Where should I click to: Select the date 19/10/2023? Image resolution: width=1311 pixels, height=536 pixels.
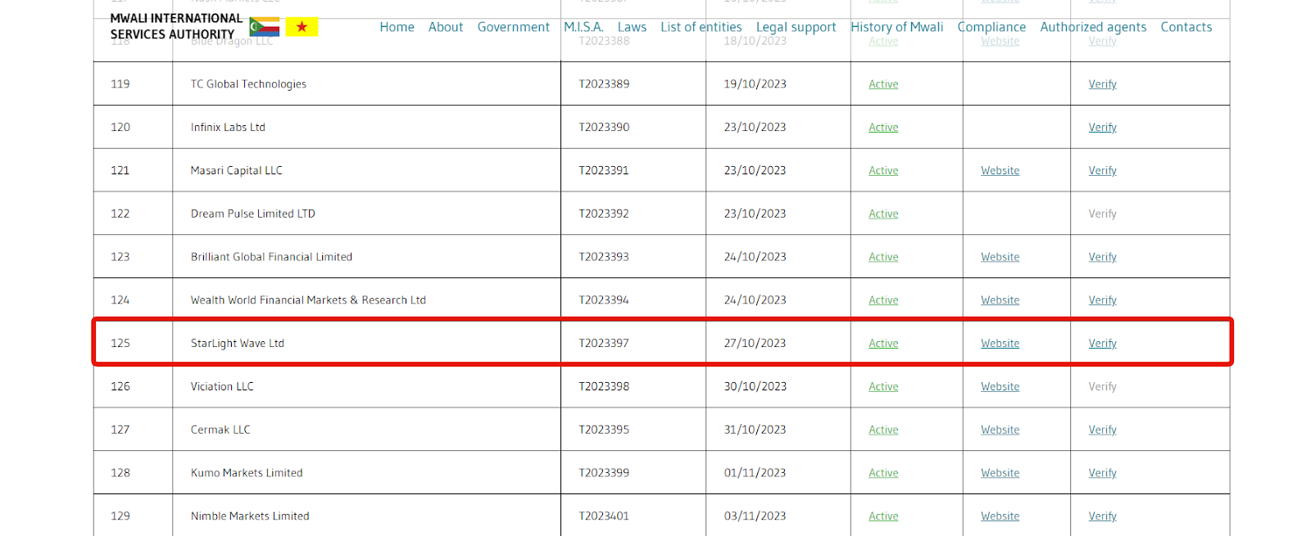coord(755,84)
